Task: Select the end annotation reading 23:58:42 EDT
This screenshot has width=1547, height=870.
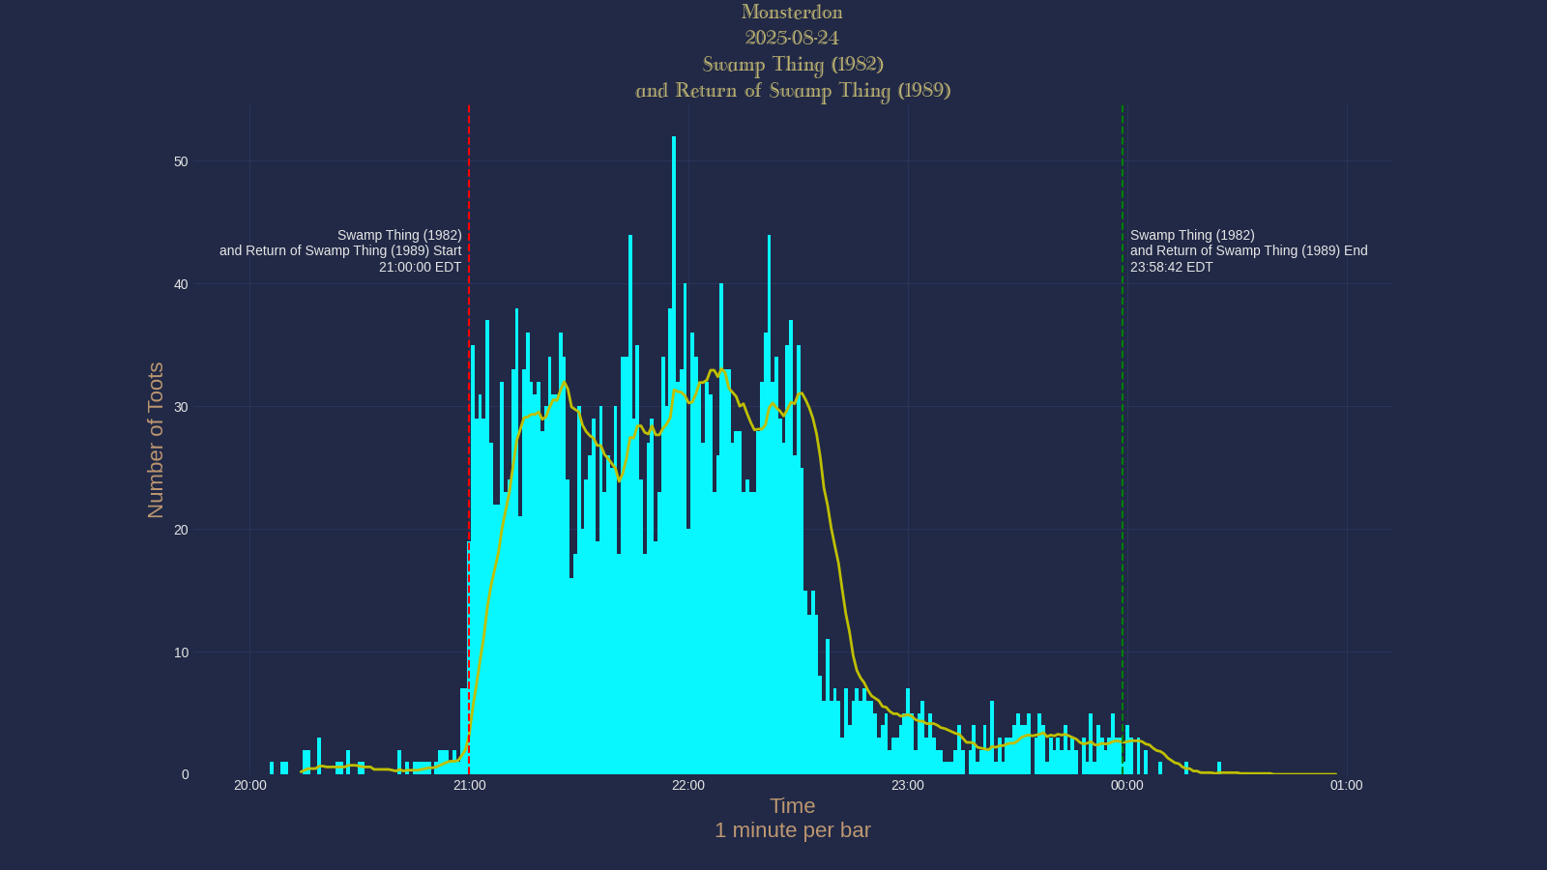Action: [1170, 267]
